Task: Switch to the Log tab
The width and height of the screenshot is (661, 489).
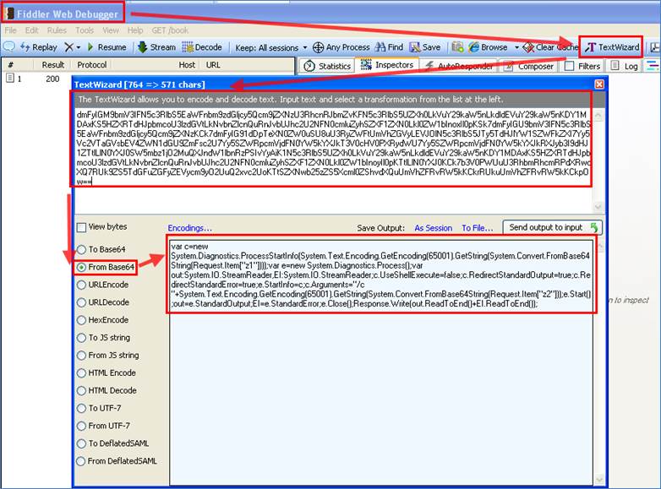Action: (625, 66)
